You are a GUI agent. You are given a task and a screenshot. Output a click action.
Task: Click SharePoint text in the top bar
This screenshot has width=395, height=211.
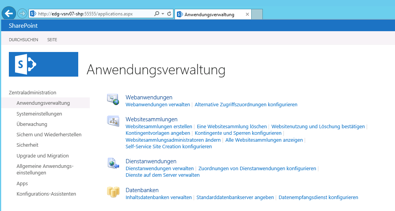(23, 26)
